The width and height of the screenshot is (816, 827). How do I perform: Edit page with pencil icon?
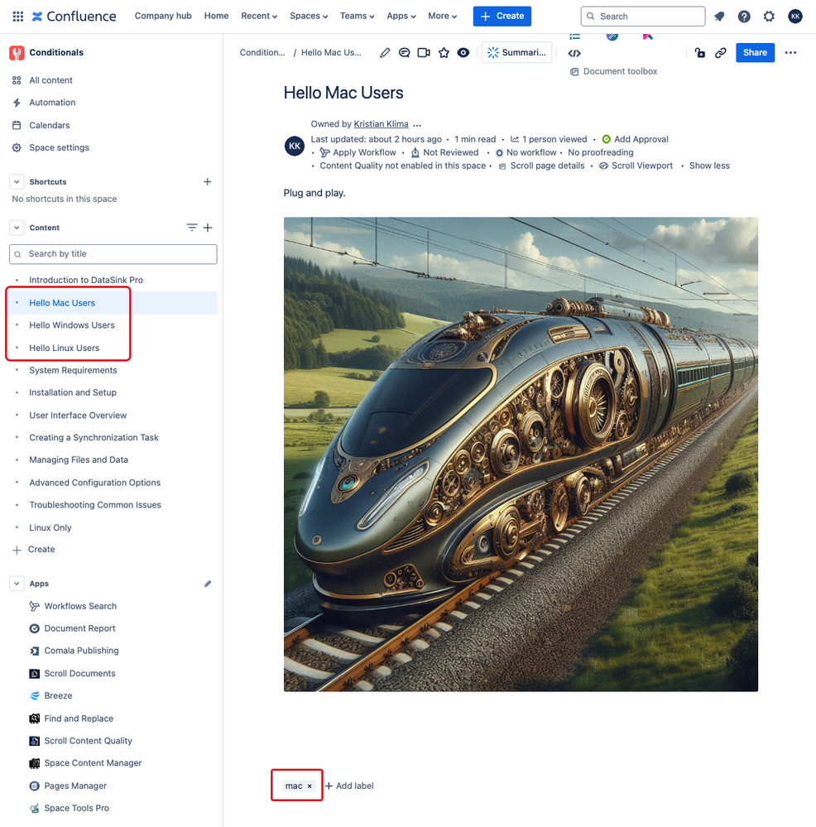point(385,53)
